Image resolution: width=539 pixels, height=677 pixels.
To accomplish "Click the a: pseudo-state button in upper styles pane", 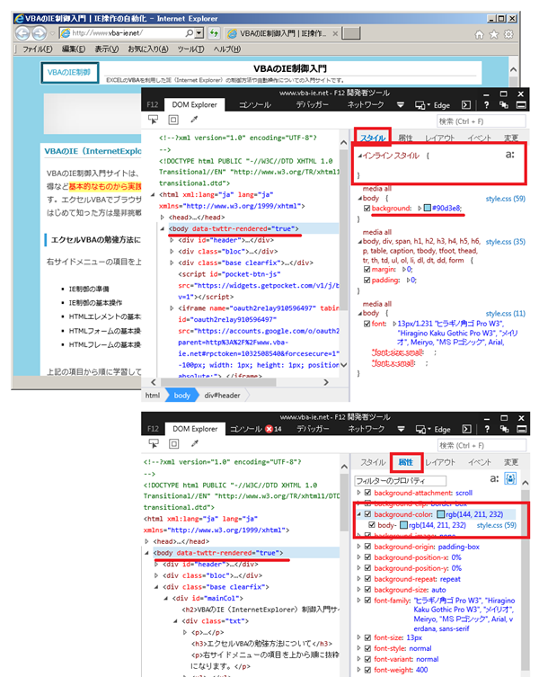I will [x=509, y=155].
